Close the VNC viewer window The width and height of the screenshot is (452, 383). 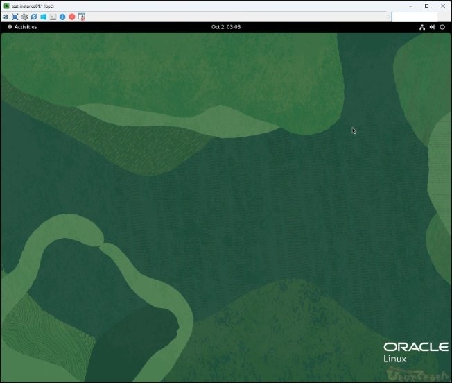(440, 5)
